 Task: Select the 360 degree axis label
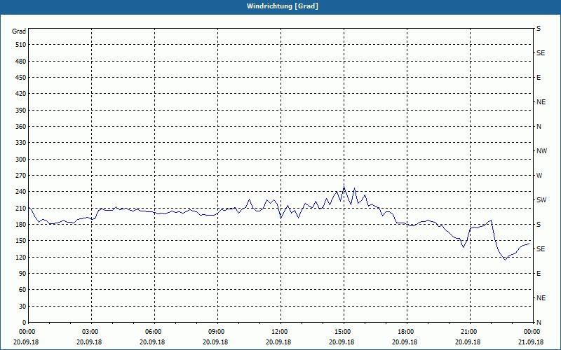[21, 127]
